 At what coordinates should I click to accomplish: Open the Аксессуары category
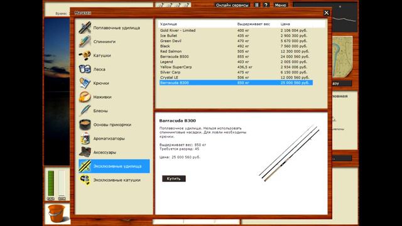click(x=114, y=152)
